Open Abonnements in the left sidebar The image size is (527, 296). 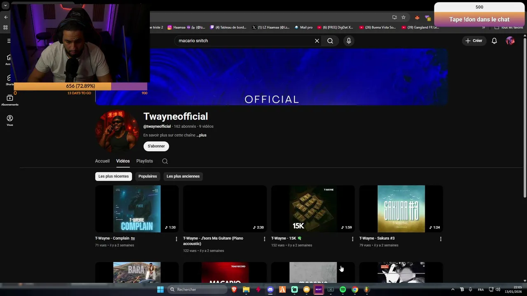point(10,100)
